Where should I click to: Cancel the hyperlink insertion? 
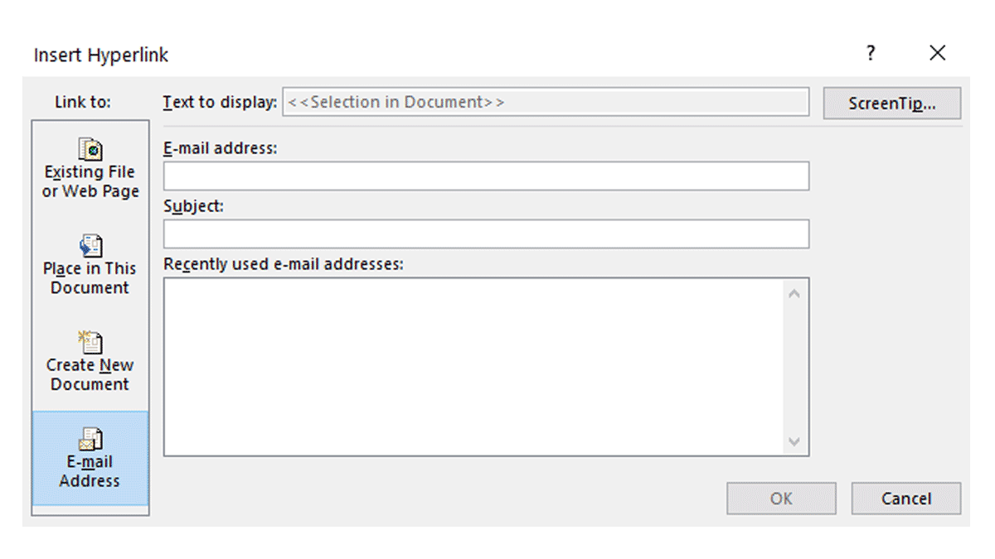click(x=906, y=499)
